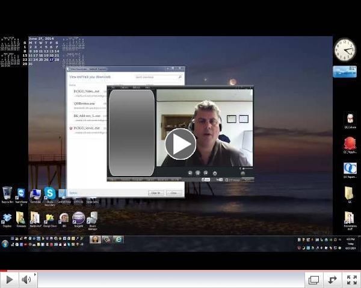This screenshot has width=361, height=288.
Task: Open the TeamViewer 9 desktop shortcut
Action: [21, 196]
